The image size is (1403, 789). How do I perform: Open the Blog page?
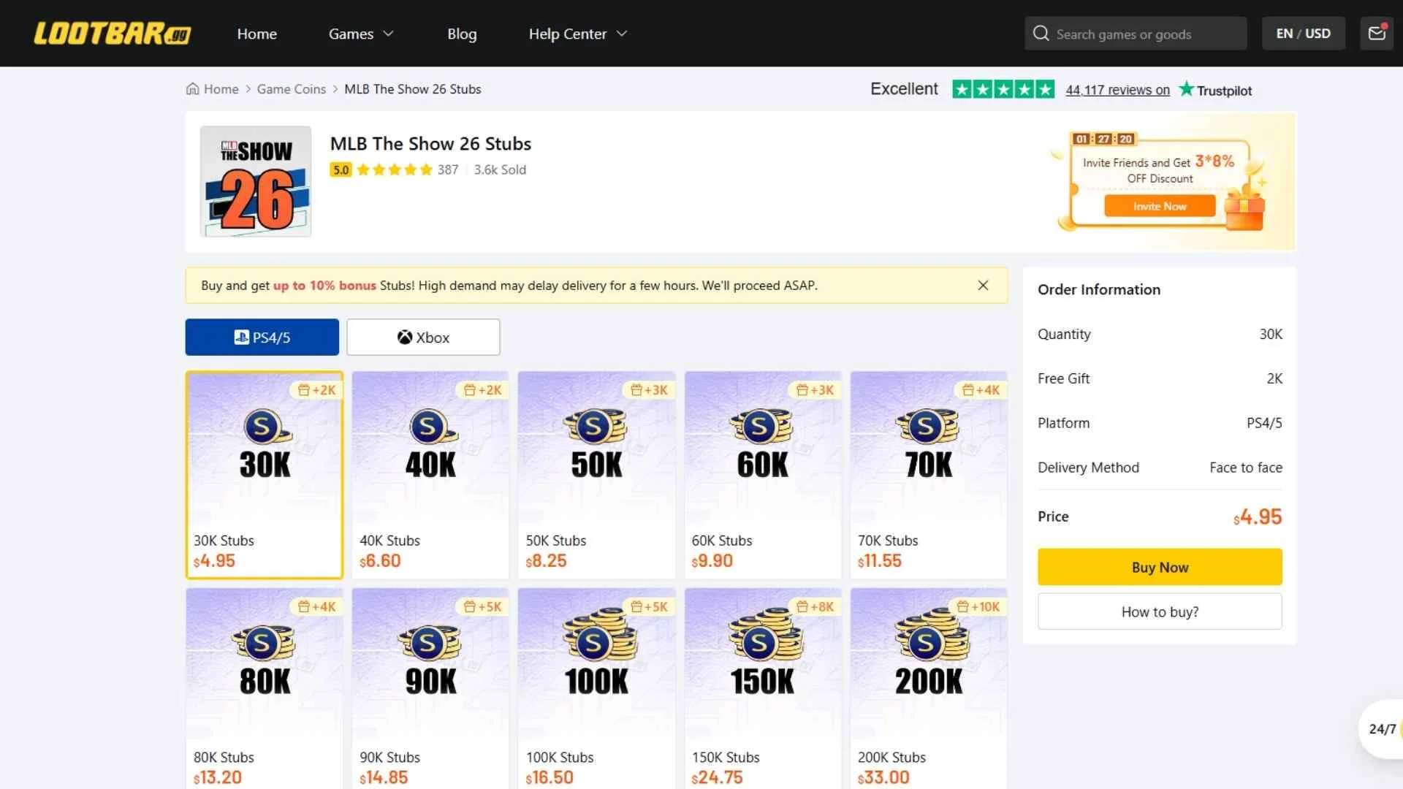[462, 34]
